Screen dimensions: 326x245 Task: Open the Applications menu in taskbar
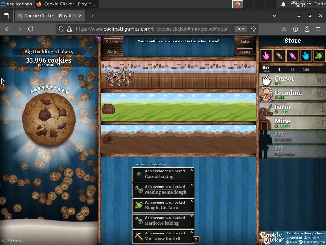(17, 4)
